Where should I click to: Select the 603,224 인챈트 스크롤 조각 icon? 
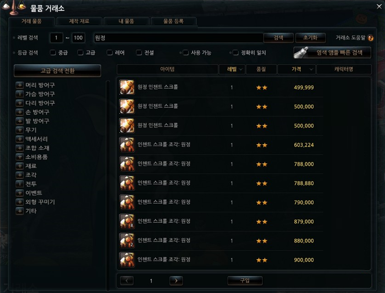click(127, 145)
